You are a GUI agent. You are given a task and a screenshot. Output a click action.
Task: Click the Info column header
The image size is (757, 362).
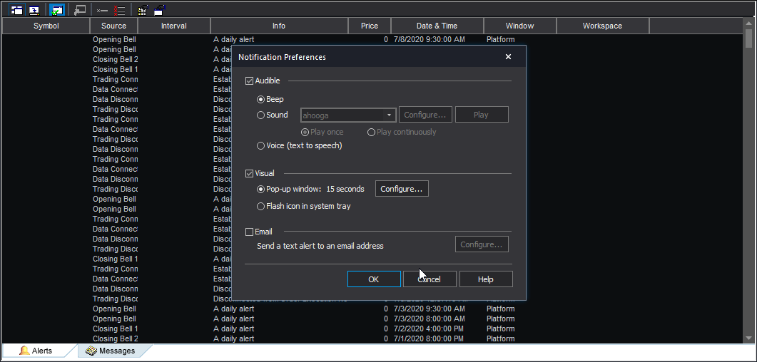tap(279, 26)
